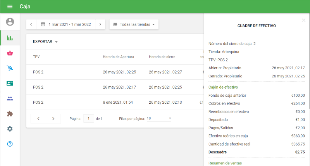Go to next date range period
310x166 pixels.
[x=100, y=24]
